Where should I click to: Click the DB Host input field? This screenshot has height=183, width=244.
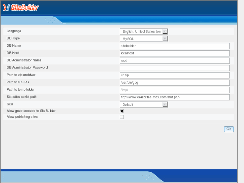(x=175, y=53)
